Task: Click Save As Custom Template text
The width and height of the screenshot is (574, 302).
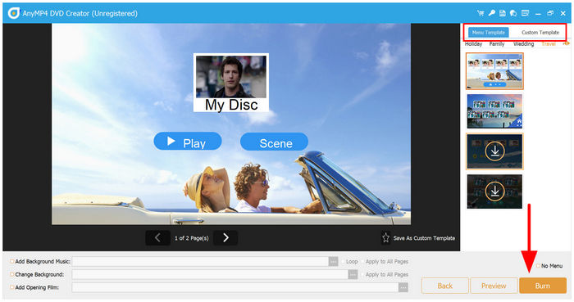Action: point(424,238)
